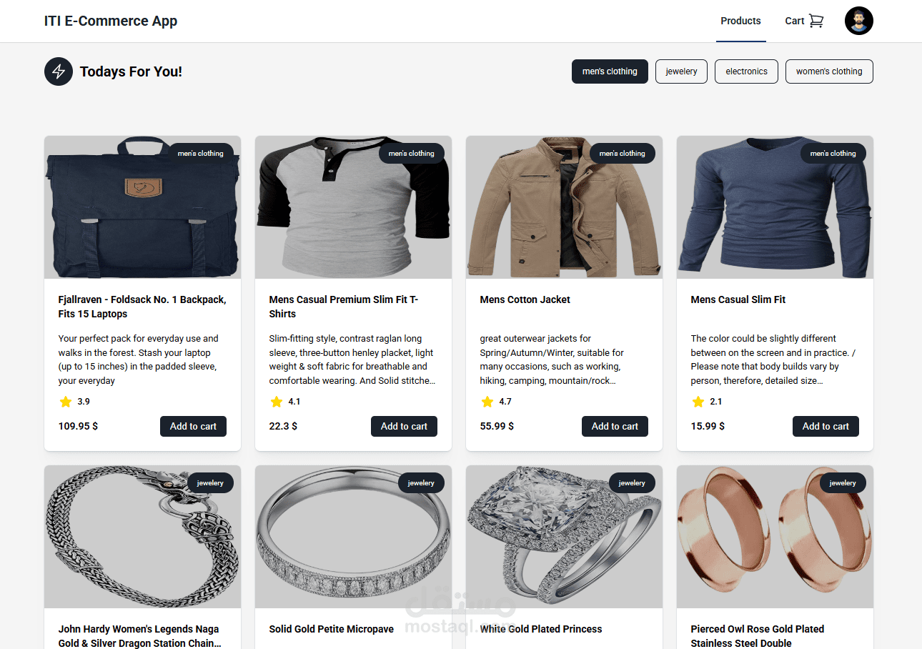Click the star icon beside rating 2.1
Image resolution: width=922 pixels, height=649 pixels.
click(x=698, y=402)
